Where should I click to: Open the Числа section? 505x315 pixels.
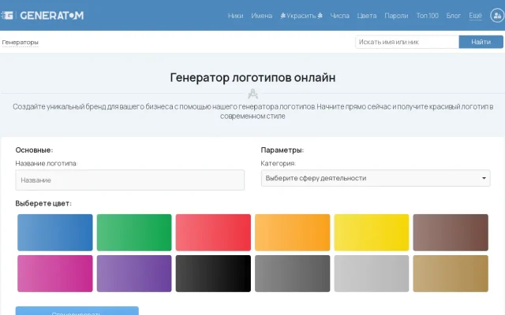[340, 16]
